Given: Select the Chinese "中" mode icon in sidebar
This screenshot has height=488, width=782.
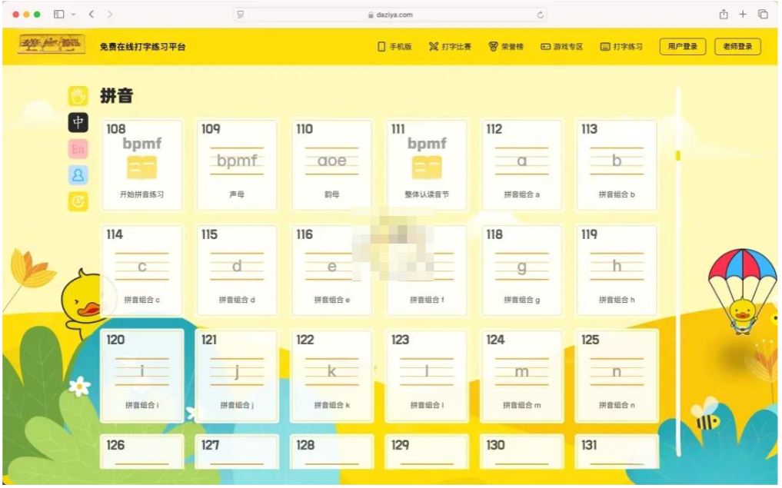Looking at the screenshot, I should (x=77, y=123).
